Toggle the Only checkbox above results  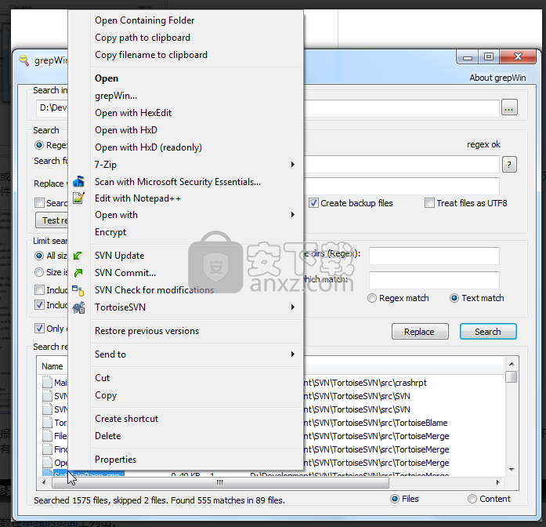(39, 329)
